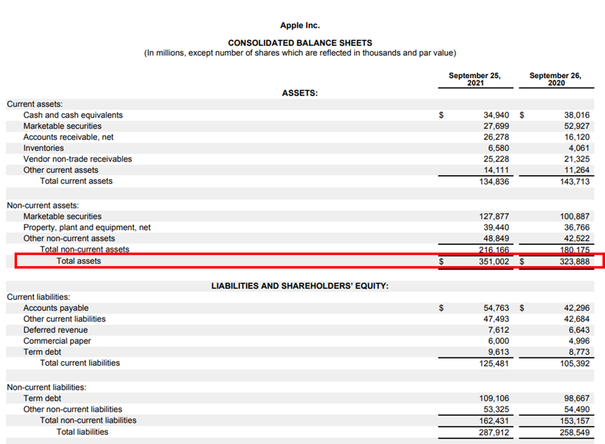Click the 6,000 commercial paper value
The height and width of the screenshot is (444, 605).
(498, 341)
